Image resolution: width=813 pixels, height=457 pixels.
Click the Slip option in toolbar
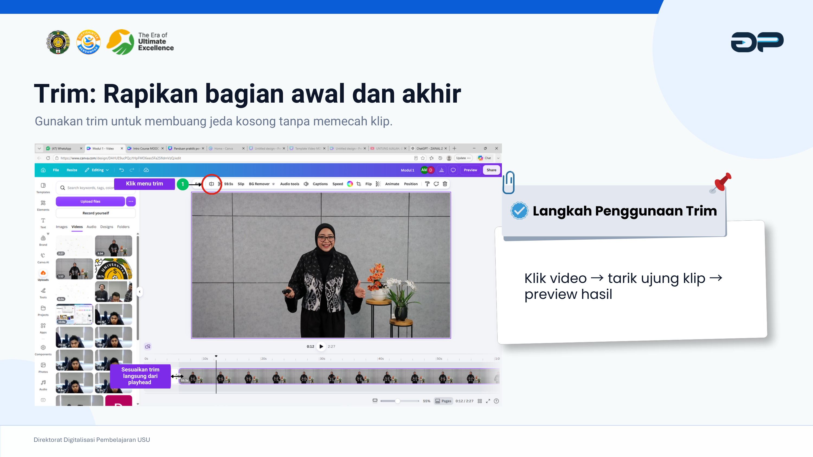241,184
